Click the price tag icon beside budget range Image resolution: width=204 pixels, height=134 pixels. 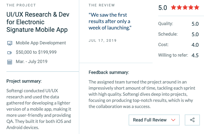9,53
